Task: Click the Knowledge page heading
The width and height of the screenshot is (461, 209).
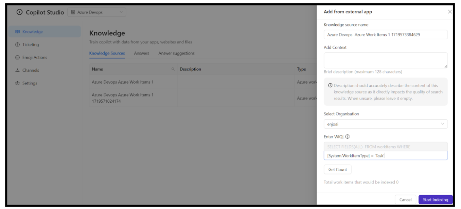Action: [x=107, y=33]
